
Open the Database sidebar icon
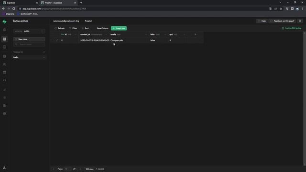coord(4,56)
